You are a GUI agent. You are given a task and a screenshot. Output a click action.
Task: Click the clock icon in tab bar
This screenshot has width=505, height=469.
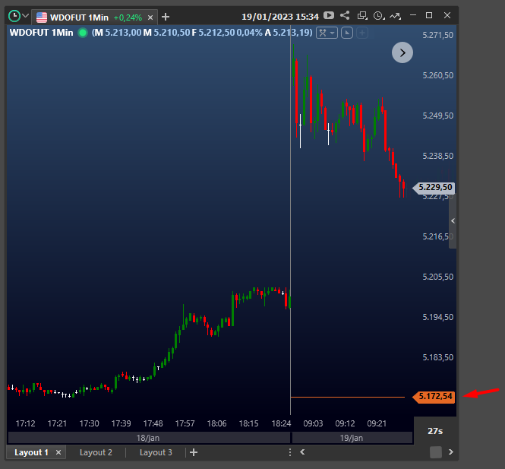coord(14,16)
